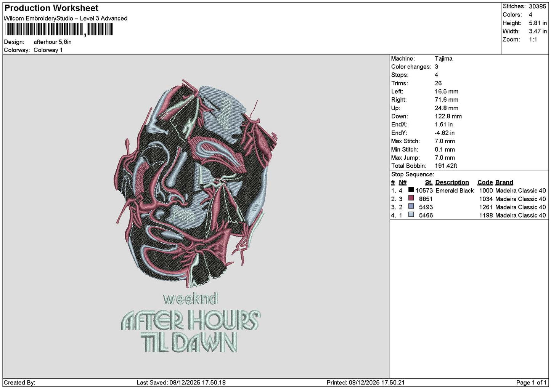551x389 pixels.
Task: Click the blue 1261 thread swatch
Action: point(411,207)
